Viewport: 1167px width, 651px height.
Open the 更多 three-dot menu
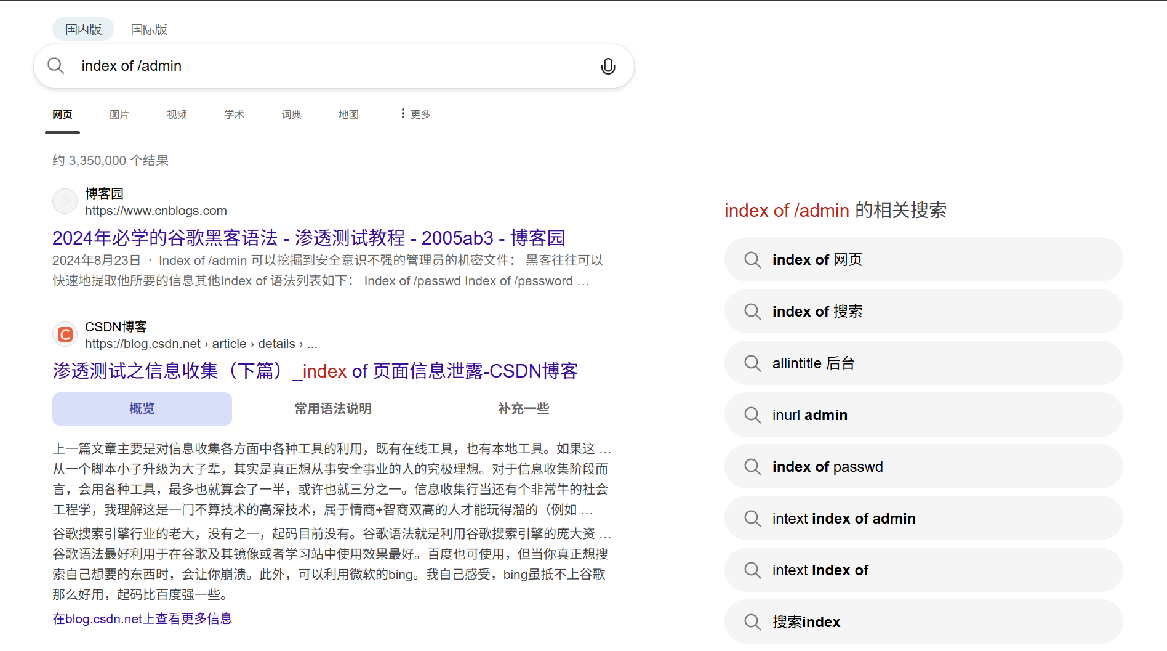(415, 114)
